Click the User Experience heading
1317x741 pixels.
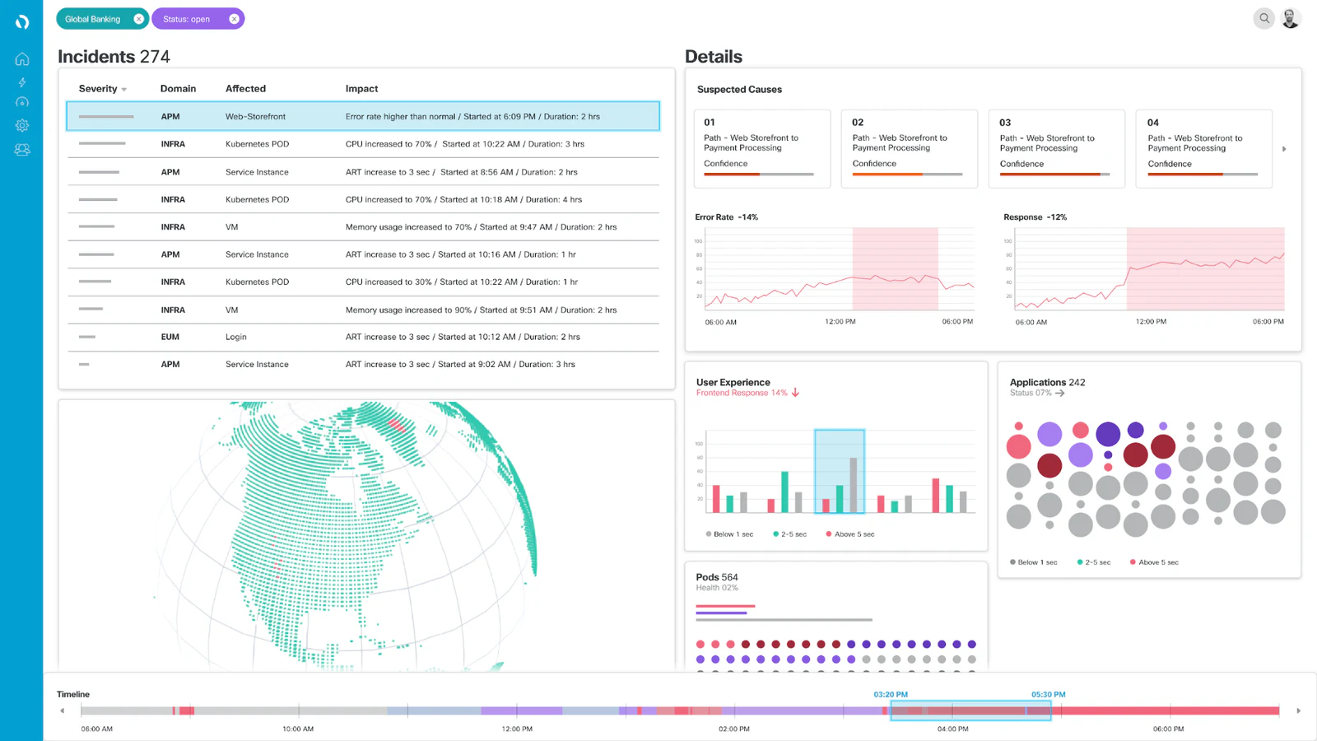[x=733, y=382]
